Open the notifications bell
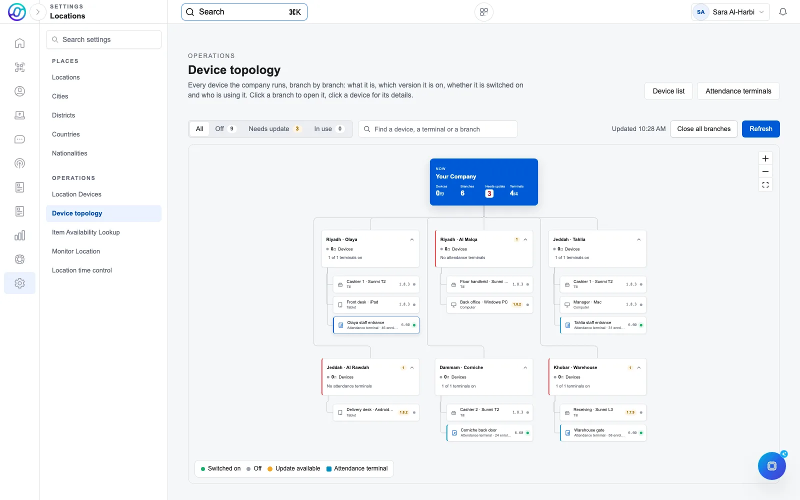The width and height of the screenshot is (800, 500). click(x=783, y=12)
